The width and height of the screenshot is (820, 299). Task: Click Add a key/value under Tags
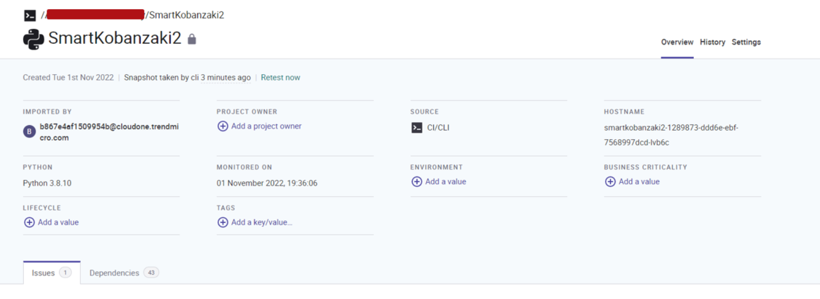(x=262, y=223)
